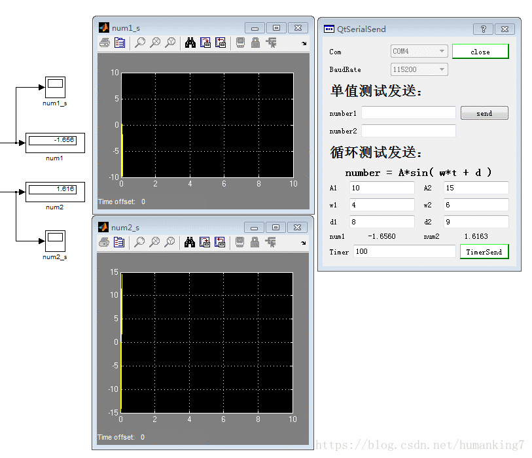Select the num1_s scope block in model

pyautogui.click(x=56, y=87)
